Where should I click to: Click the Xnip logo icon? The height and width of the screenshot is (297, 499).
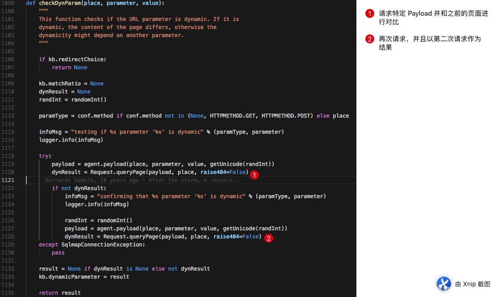pos(443,284)
